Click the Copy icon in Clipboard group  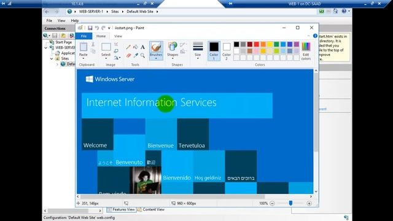click(x=93, y=52)
